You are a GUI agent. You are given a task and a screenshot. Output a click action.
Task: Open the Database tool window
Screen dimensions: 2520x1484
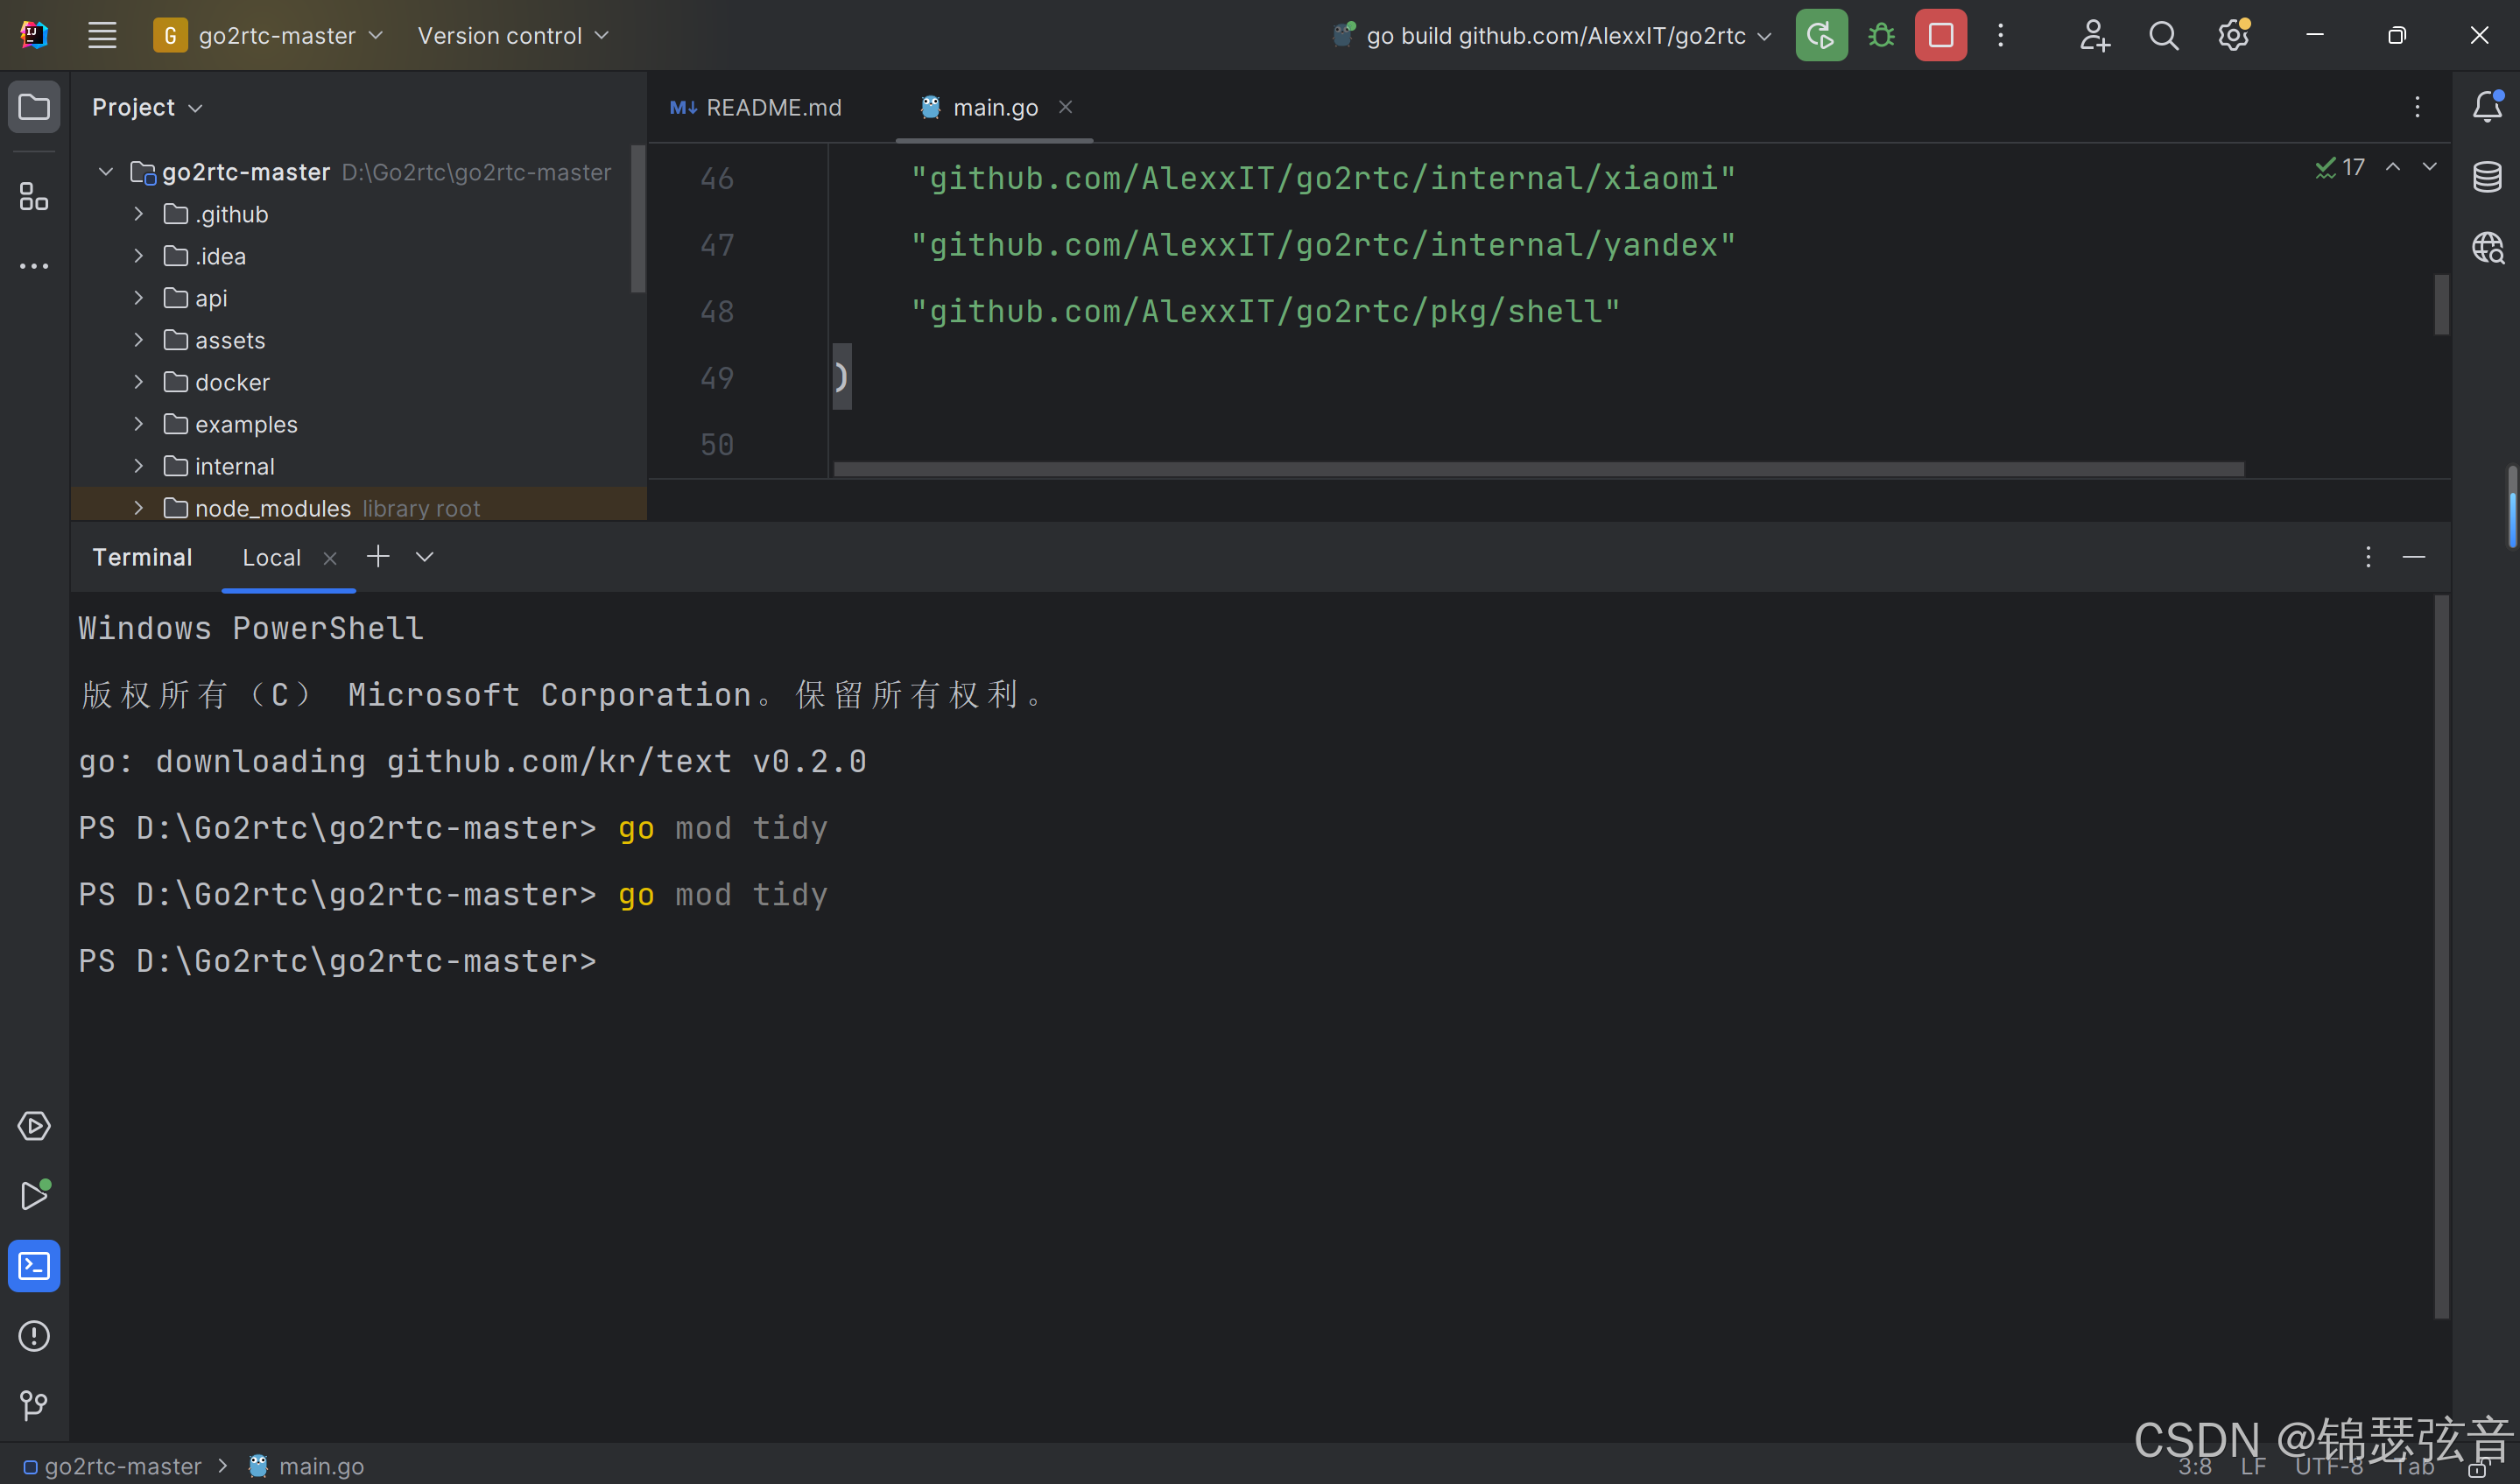tap(2487, 177)
